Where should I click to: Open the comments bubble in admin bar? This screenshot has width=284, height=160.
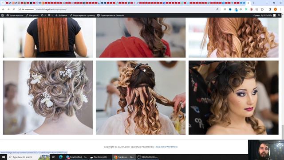coord(50,16)
